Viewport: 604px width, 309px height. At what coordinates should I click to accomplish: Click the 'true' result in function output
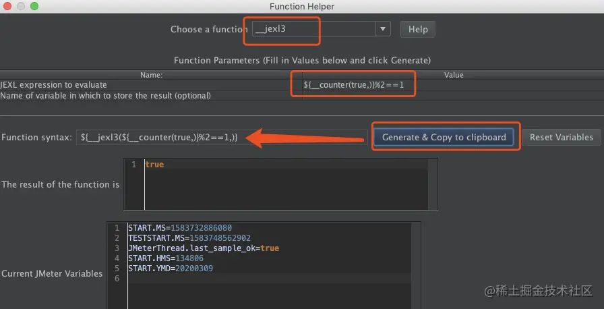coord(154,165)
